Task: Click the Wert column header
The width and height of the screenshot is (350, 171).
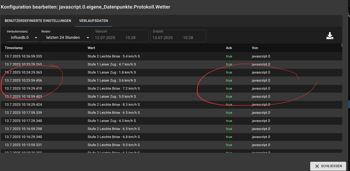Action: click(91, 48)
